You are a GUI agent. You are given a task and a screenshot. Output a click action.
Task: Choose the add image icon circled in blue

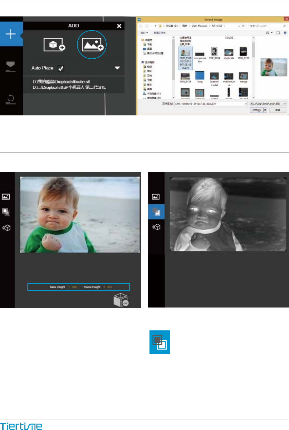(92, 45)
